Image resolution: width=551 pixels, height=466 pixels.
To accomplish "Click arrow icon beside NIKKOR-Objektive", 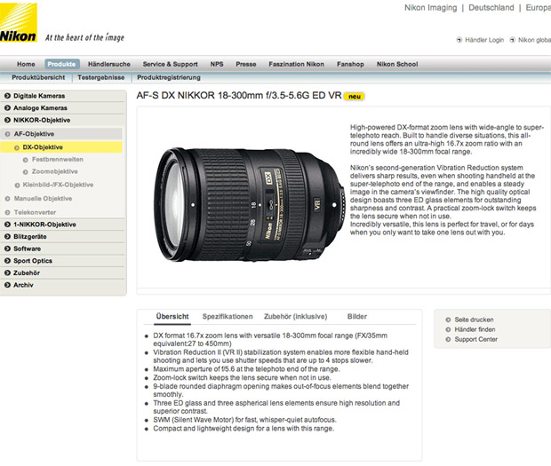I will 7,120.
